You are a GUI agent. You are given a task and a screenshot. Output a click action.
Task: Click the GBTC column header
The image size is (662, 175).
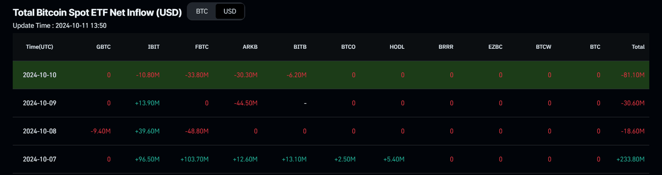pyautogui.click(x=103, y=47)
